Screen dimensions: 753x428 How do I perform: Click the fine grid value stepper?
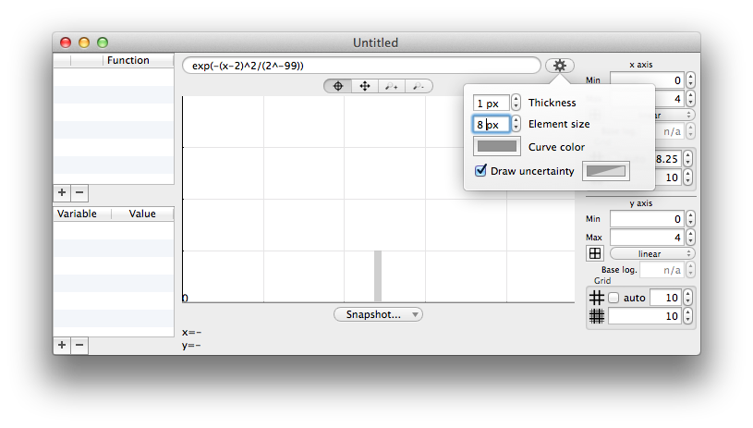pos(687,316)
